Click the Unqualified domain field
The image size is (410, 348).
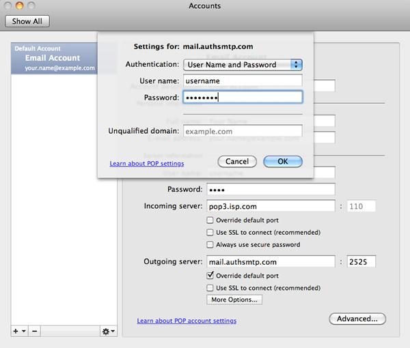click(x=243, y=131)
